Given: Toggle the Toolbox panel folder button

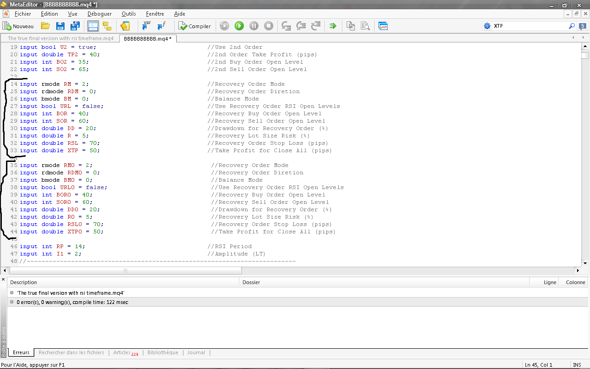Looking at the screenshot, I should (x=107, y=26).
